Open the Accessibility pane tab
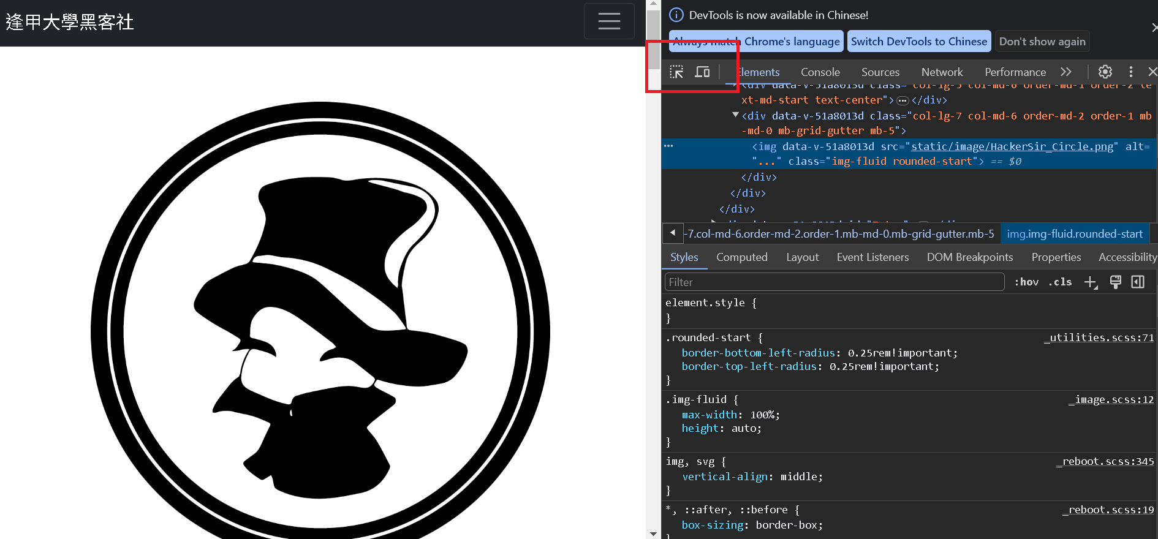1158x539 pixels. (1127, 257)
